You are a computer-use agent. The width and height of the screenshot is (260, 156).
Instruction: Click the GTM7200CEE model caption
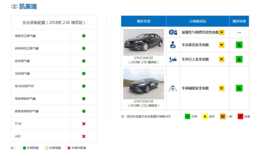point(144,58)
